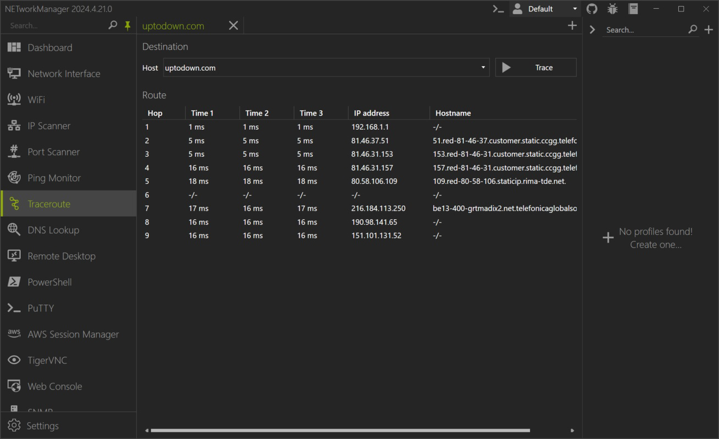The width and height of the screenshot is (719, 439).
Task: Add a new traceroute tab with plus
Action: click(572, 25)
